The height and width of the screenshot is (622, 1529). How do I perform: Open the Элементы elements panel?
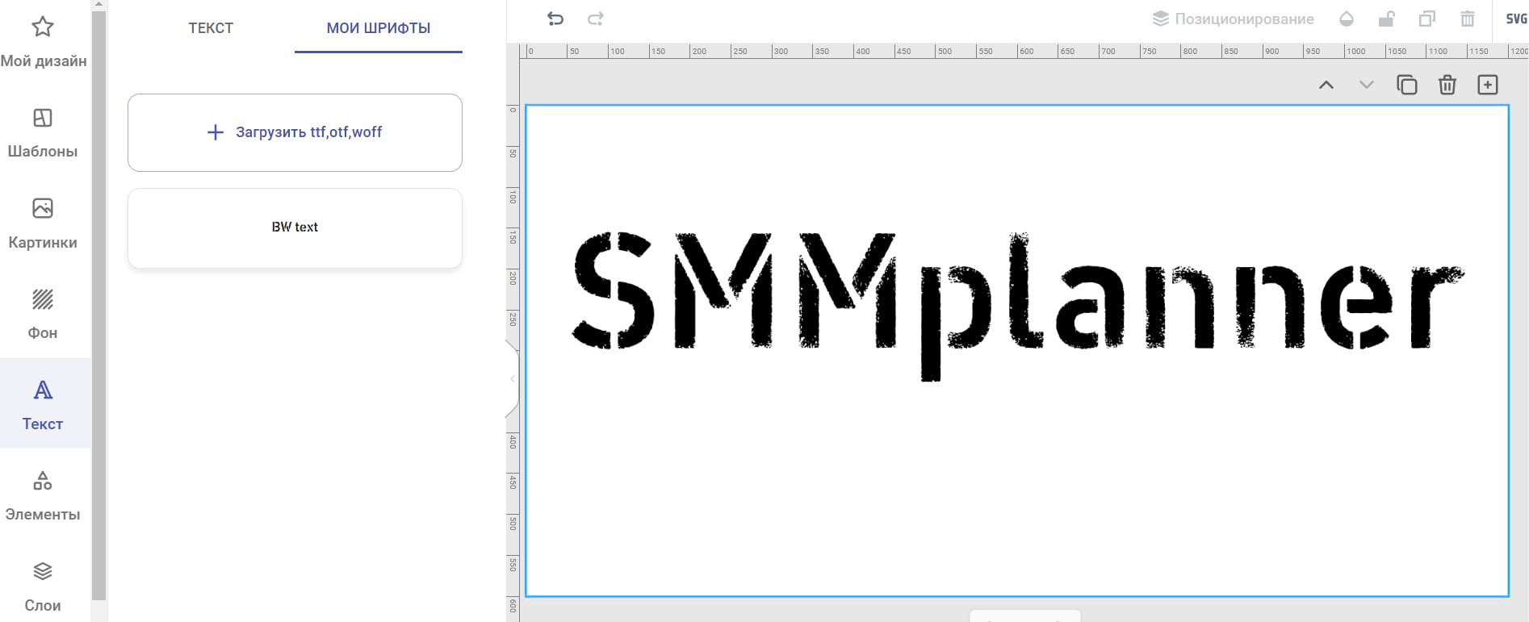tap(43, 495)
